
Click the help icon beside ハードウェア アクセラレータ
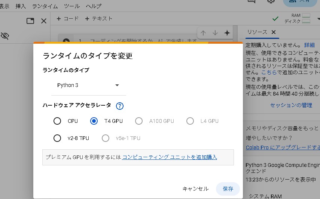120,106
